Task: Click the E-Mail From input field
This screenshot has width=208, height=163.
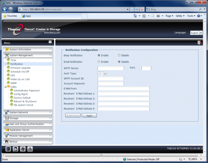Action: 124,88
